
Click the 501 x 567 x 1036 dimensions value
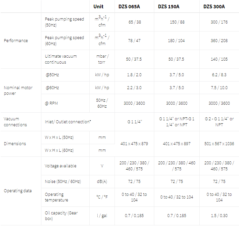[219, 143]
